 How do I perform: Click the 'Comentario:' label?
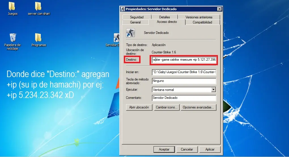(x=134, y=98)
